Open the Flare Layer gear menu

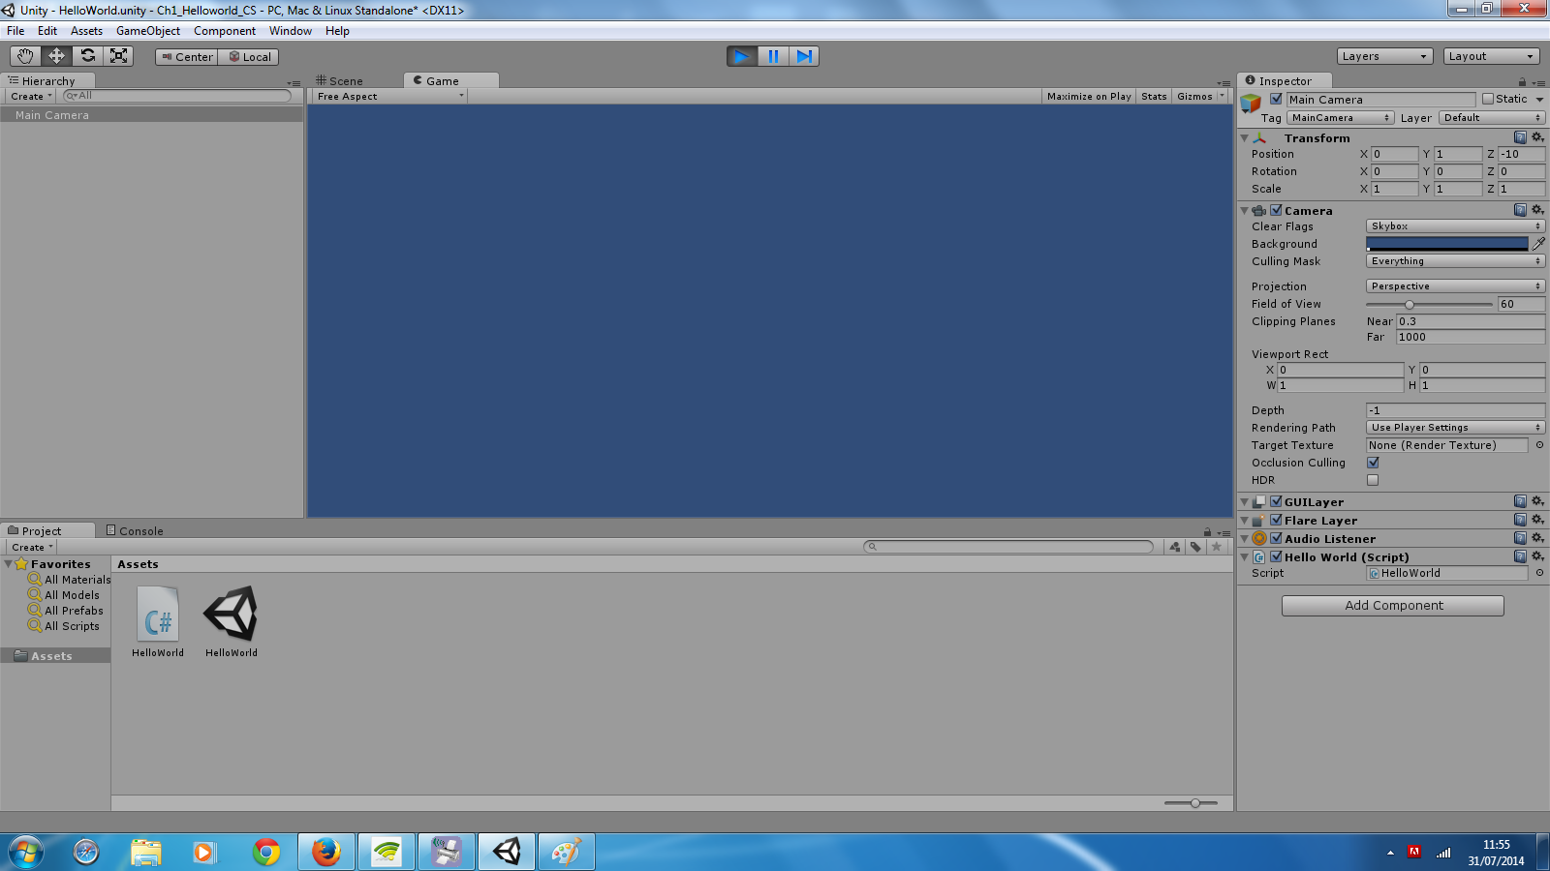tap(1537, 520)
